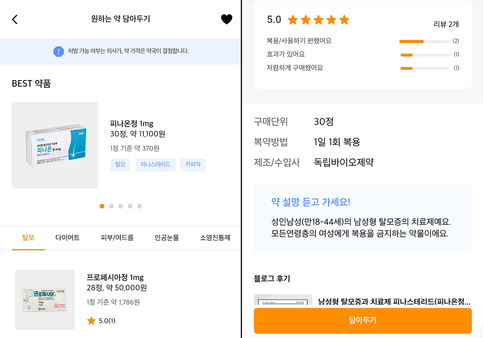Click the 카피약 tag
This screenshot has width=483, height=338.
[x=193, y=165]
